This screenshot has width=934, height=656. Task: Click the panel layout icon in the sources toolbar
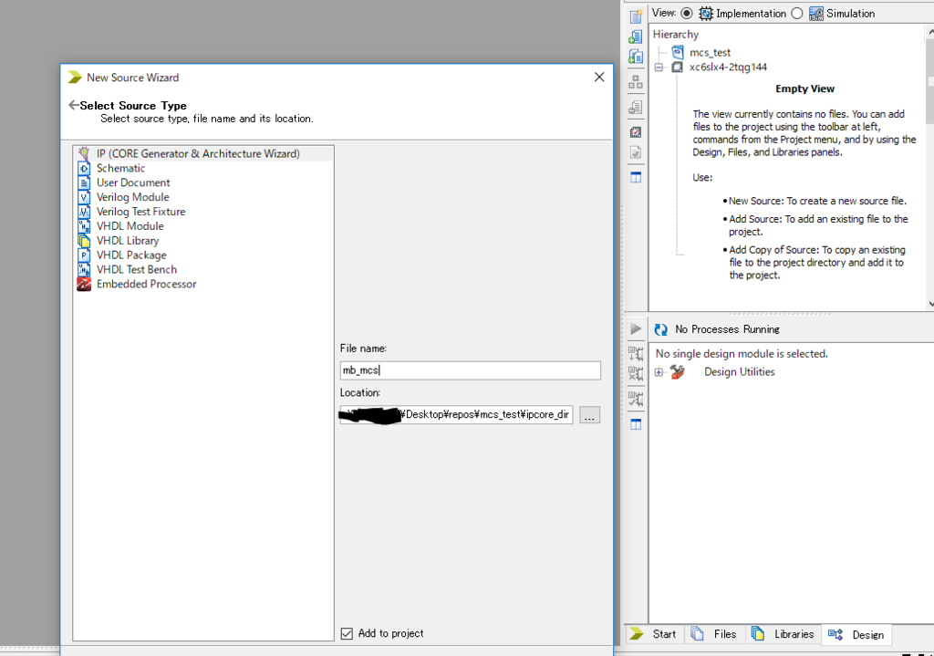coord(636,178)
